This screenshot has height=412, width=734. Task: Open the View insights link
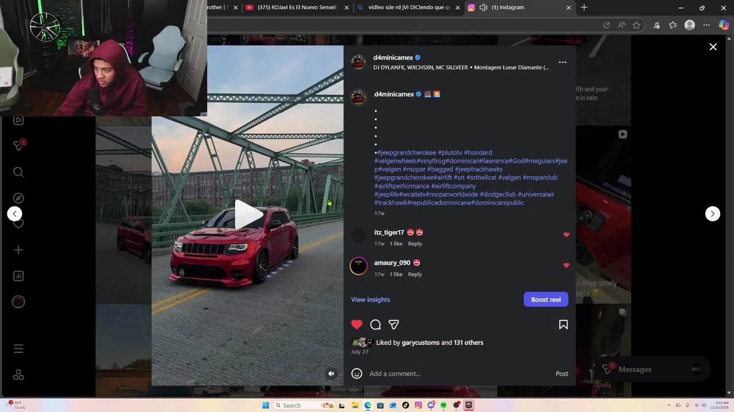click(370, 299)
